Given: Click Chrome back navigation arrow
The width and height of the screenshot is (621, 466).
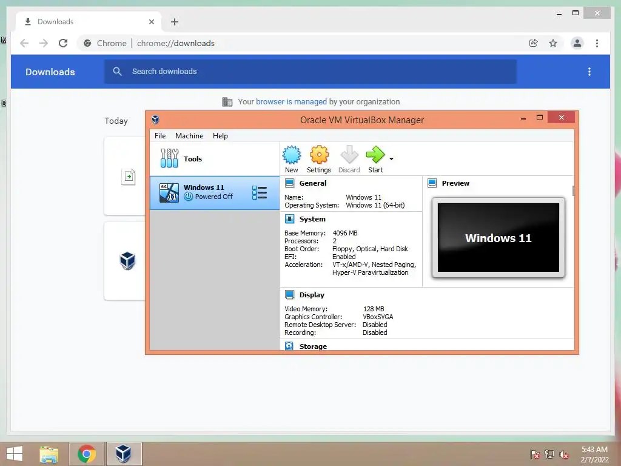Looking at the screenshot, I should point(24,43).
